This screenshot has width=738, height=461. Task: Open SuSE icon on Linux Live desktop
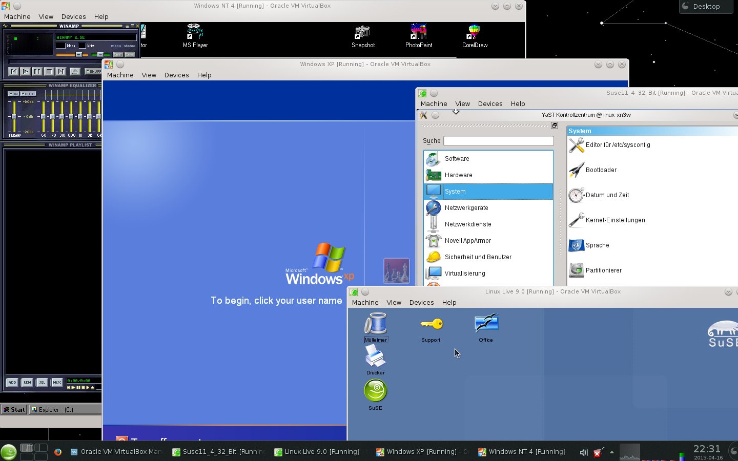(x=375, y=394)
